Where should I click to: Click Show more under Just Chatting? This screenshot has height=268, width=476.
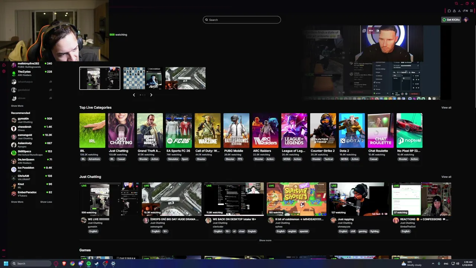tap(265, 240)
